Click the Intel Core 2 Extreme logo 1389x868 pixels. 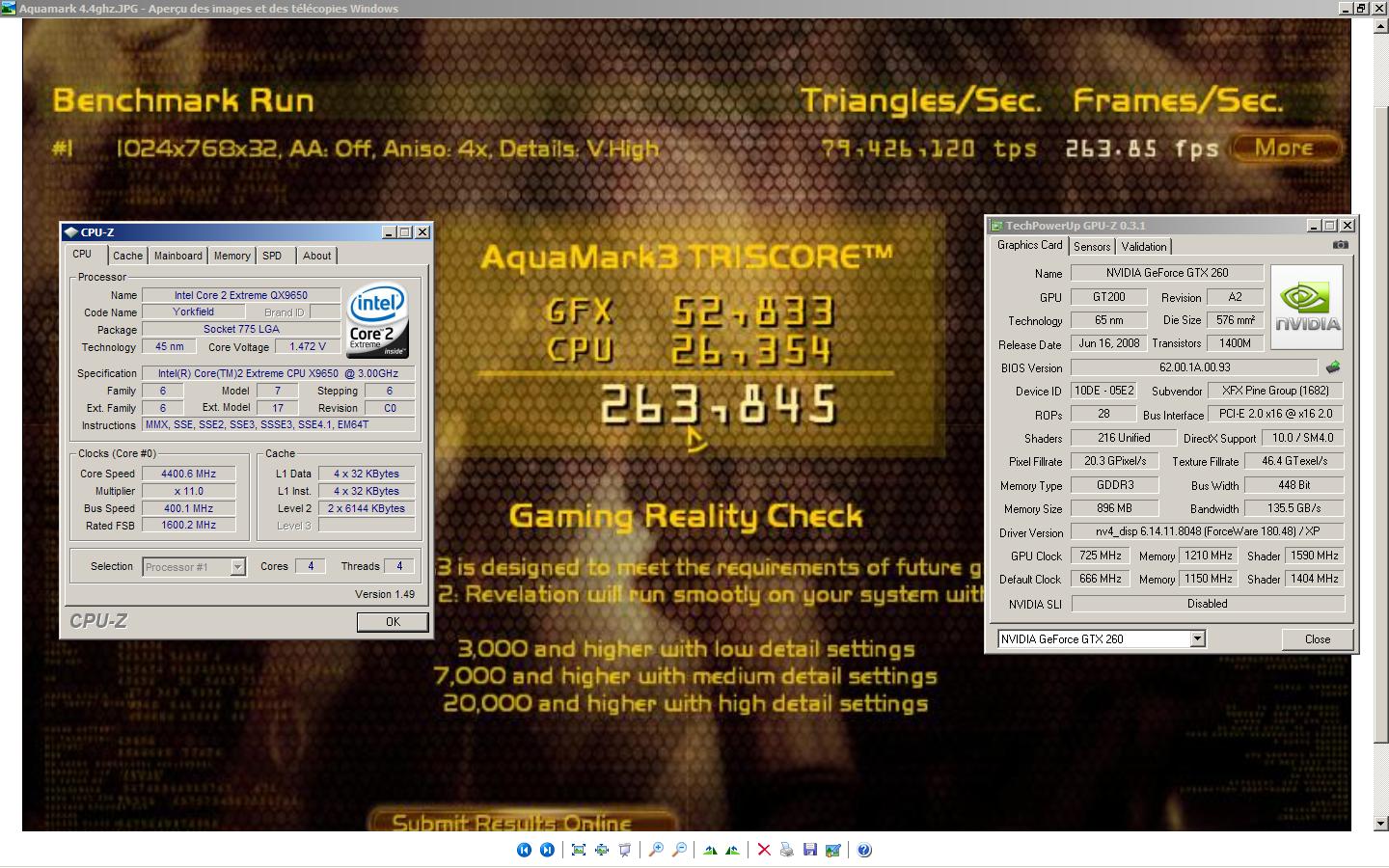pos(378,319)
